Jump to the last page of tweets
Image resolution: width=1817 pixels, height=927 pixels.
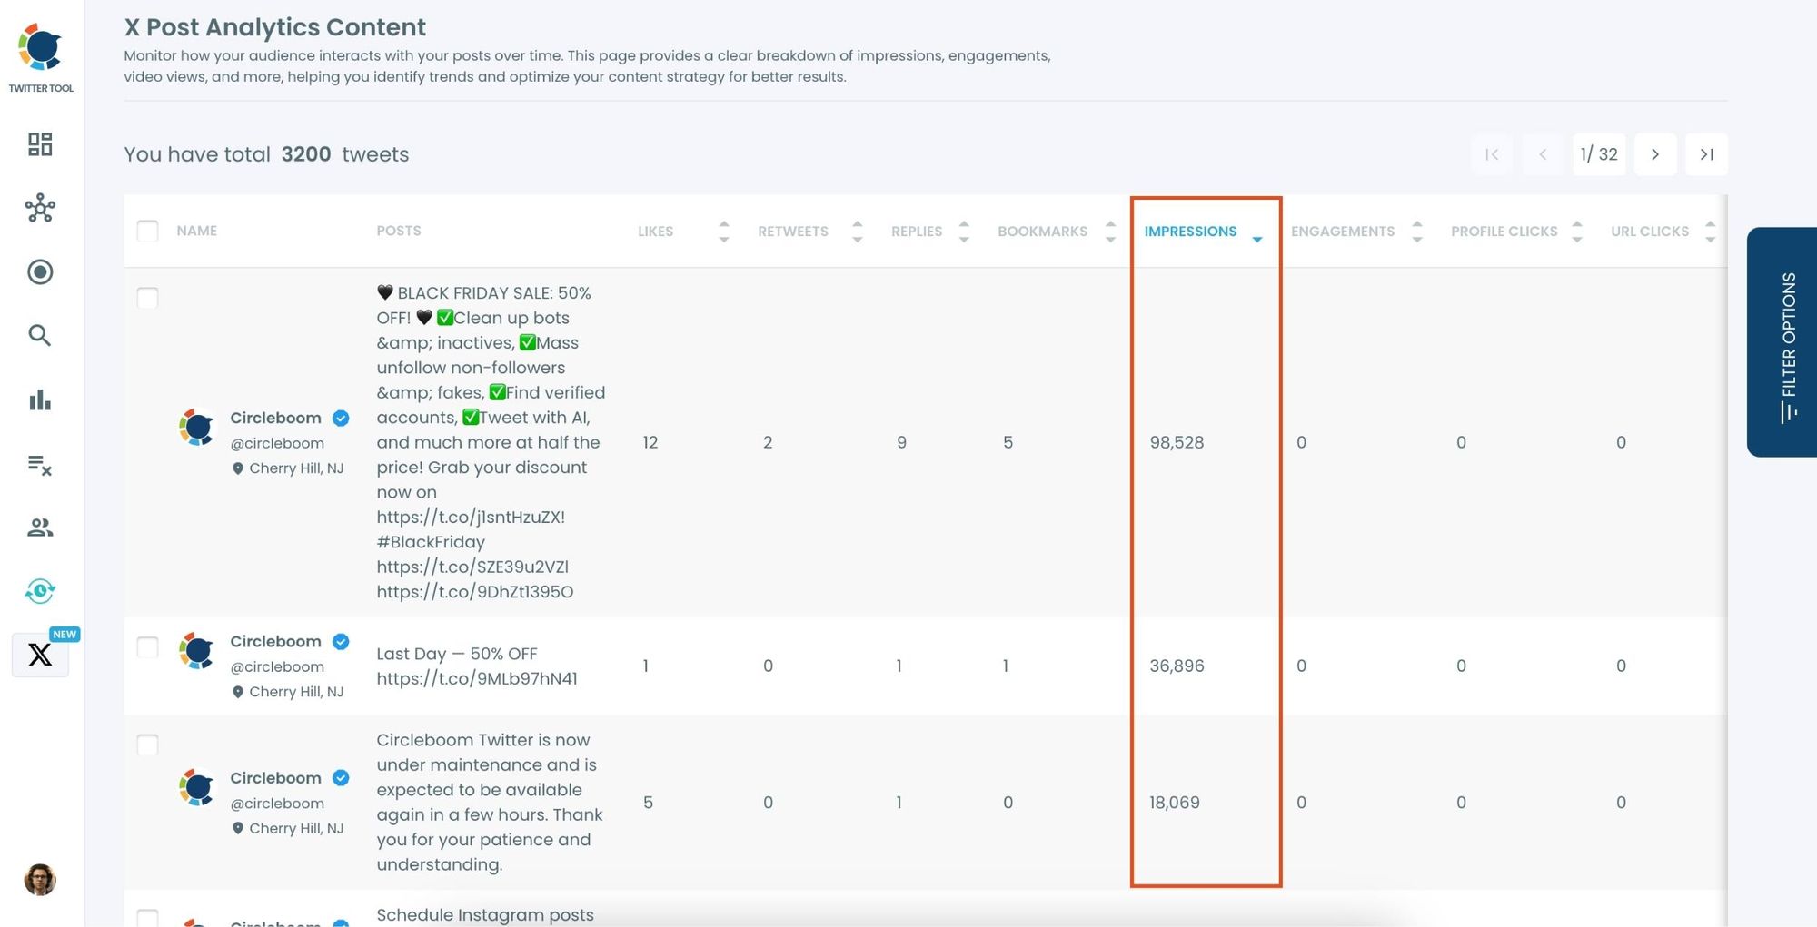[1707, 154]
